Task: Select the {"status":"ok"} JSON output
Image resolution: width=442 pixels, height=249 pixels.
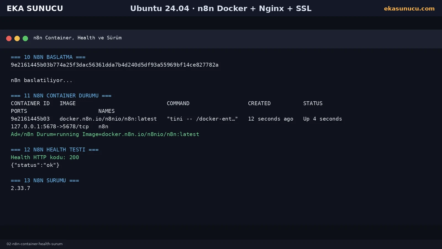Action: click(35, 165)
